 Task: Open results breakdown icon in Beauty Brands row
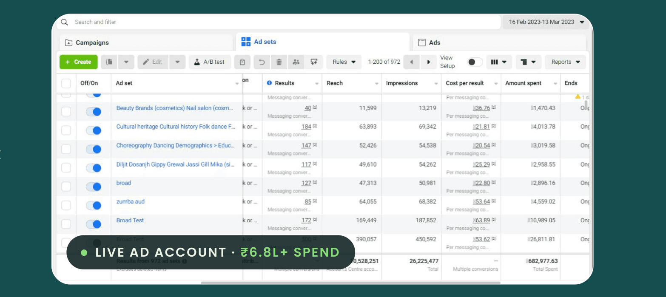tap(315, 108)
